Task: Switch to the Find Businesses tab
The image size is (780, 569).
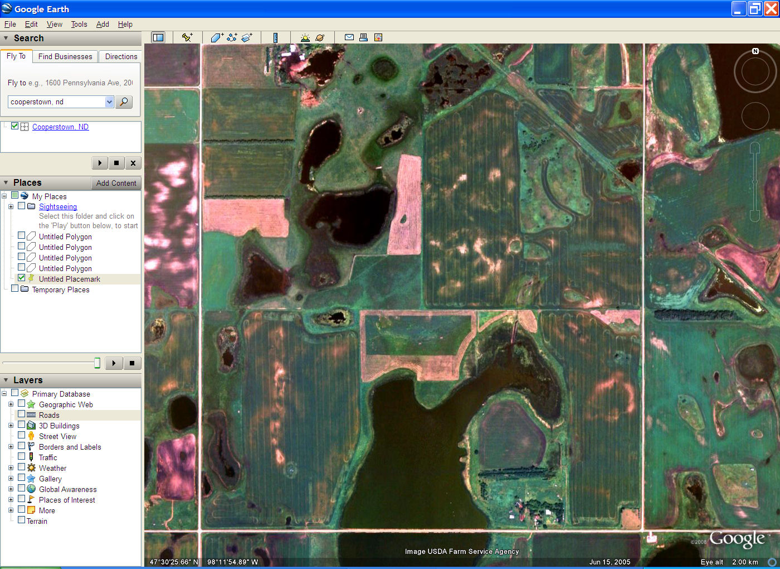Action: pos(65,56)
